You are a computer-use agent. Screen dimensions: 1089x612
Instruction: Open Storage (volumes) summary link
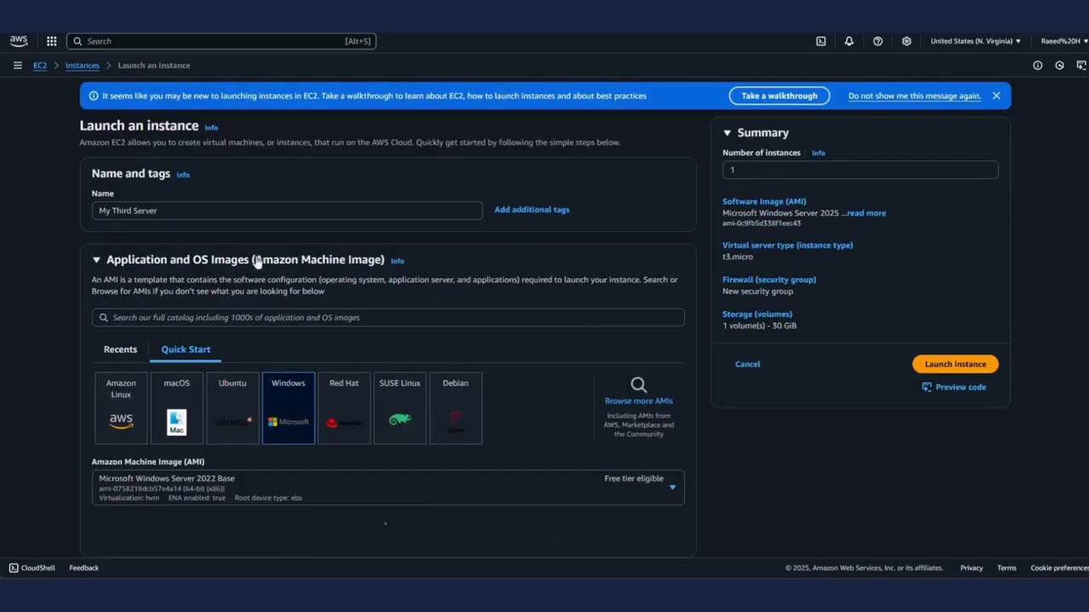click(757, 314)
